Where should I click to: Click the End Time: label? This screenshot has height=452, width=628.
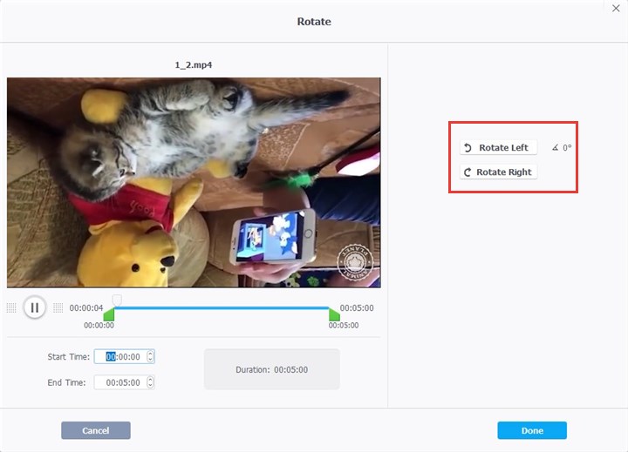66,382
